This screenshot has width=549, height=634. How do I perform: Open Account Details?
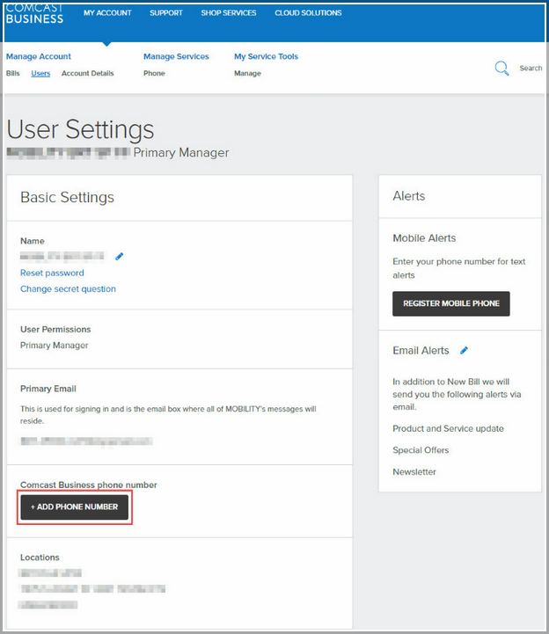(87, 73)
